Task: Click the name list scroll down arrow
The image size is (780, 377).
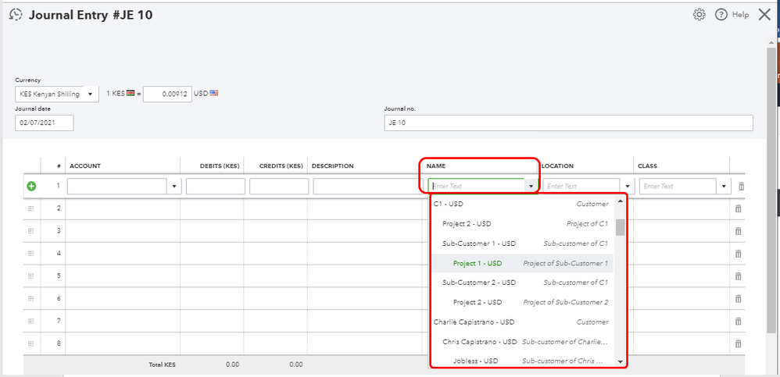Action: tap(620, 361)
